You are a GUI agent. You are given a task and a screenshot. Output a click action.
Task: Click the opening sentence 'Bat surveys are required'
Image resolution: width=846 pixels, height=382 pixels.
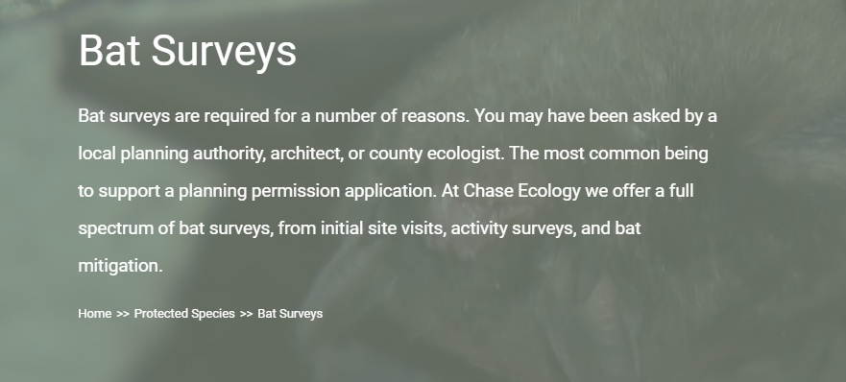click(174, 117)
